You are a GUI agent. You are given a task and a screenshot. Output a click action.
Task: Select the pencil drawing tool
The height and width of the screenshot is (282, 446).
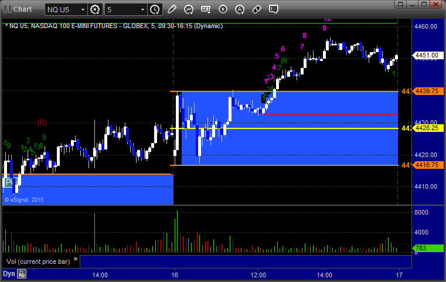pyautogui.click(x=172, y=9)
